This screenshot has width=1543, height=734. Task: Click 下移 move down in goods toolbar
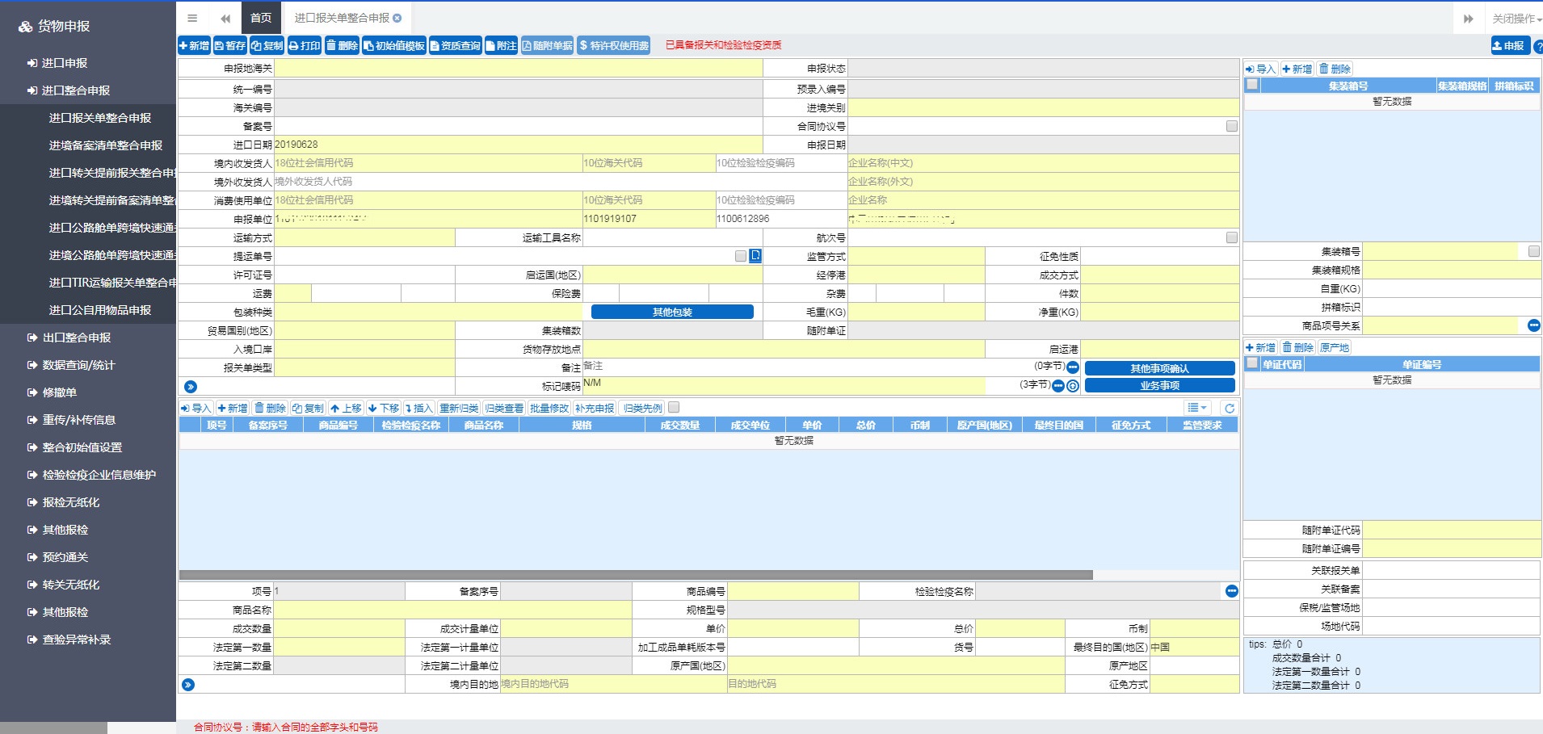click(384, 408)
